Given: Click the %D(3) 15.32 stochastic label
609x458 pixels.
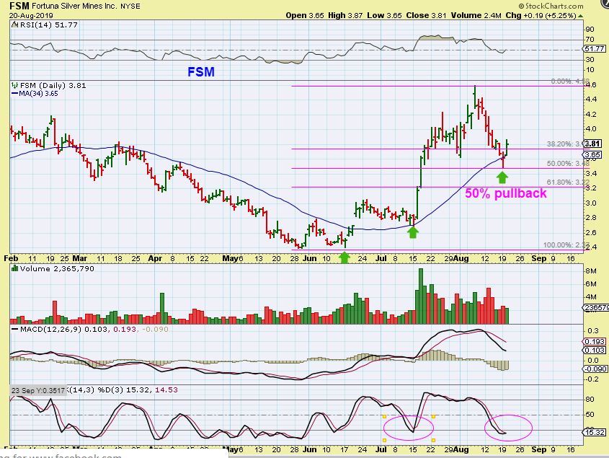Looking at the screenshot, I should click(124, 390).
